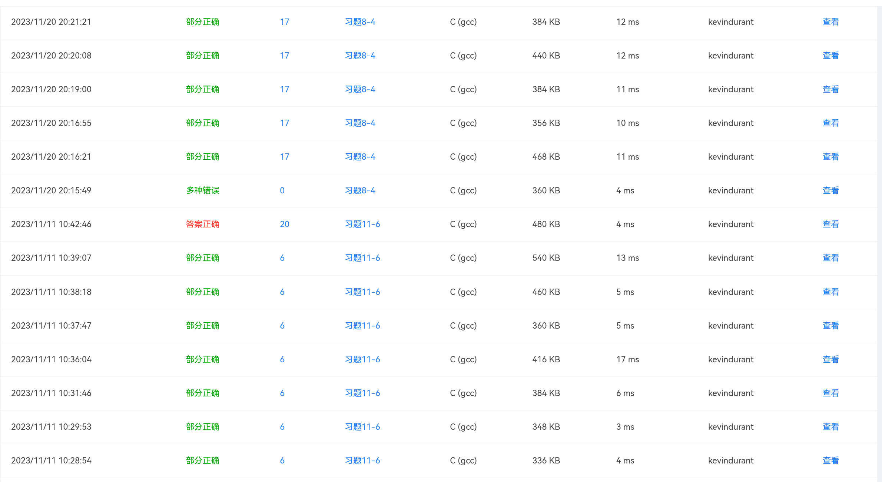
Task: Click 查看 in the 10:39:07 row
Action: point(830,258)
